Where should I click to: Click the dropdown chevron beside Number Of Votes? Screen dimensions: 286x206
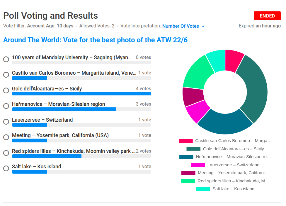click(203, 26)
